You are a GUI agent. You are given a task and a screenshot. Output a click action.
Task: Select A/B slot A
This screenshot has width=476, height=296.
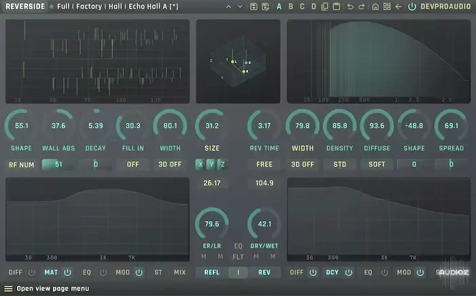[x=279, y=6]
